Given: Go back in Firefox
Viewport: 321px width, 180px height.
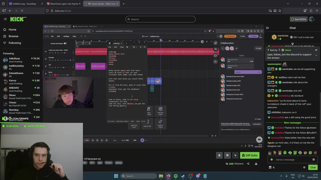Looking at the screenshot, I should click(10, 11).
